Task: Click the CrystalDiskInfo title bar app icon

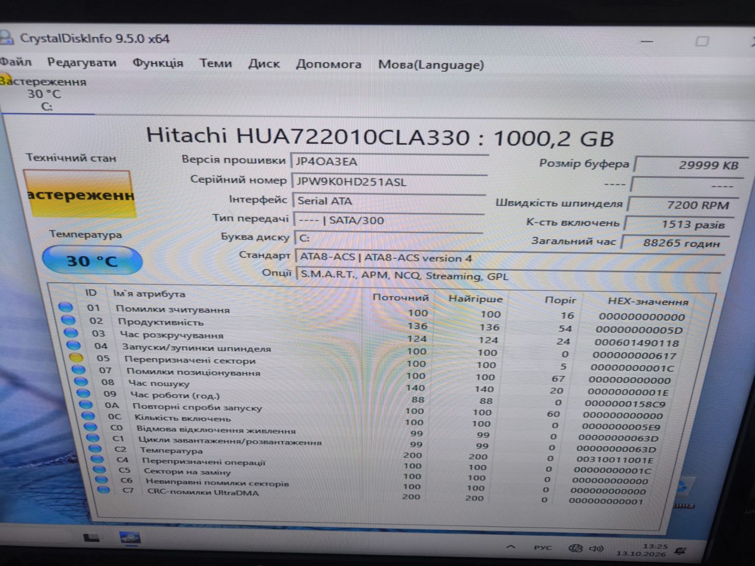Action: tap(6, 37)
